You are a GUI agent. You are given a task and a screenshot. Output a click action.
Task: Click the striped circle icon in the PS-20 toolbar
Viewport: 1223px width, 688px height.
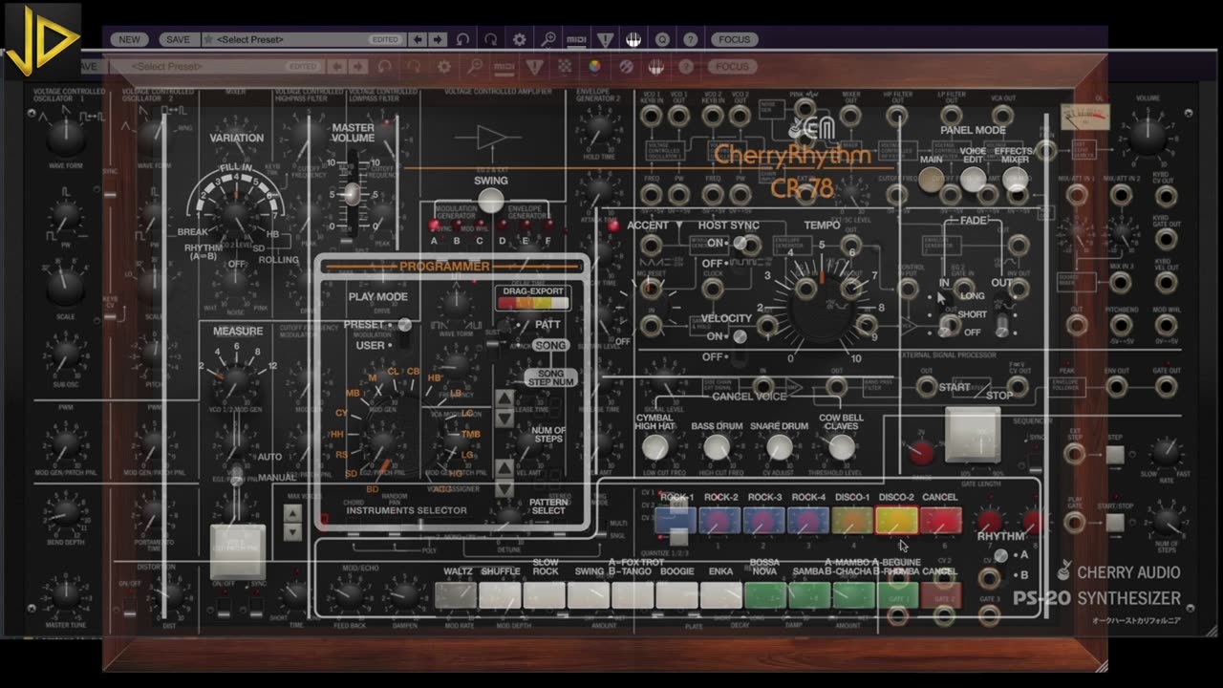pyautogui.click(x=625, y=67)
